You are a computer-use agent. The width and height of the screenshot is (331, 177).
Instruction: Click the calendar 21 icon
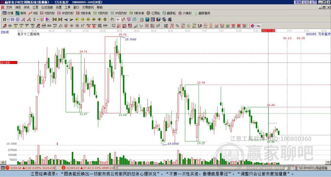click(142, 20)
